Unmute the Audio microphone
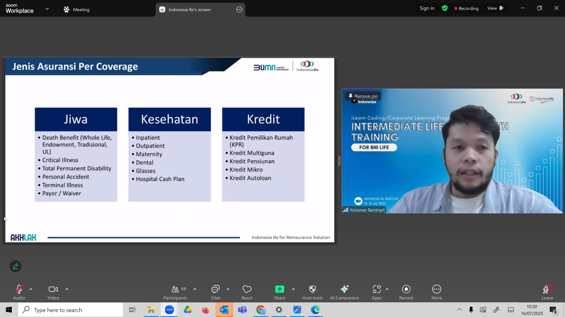This screenshot has height=317, width=565. [19, 292]
